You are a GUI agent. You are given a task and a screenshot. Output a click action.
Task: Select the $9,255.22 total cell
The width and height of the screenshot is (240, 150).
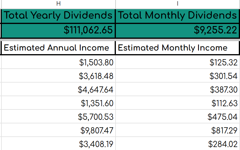178,30
